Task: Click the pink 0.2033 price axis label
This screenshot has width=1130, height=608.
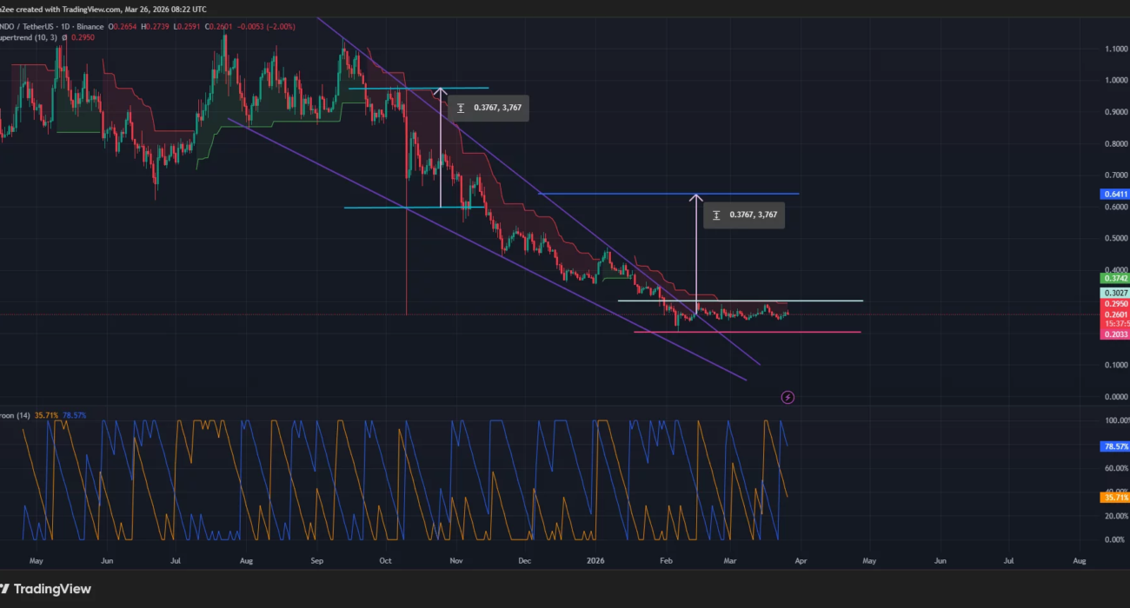Action: click(1114, 334)
